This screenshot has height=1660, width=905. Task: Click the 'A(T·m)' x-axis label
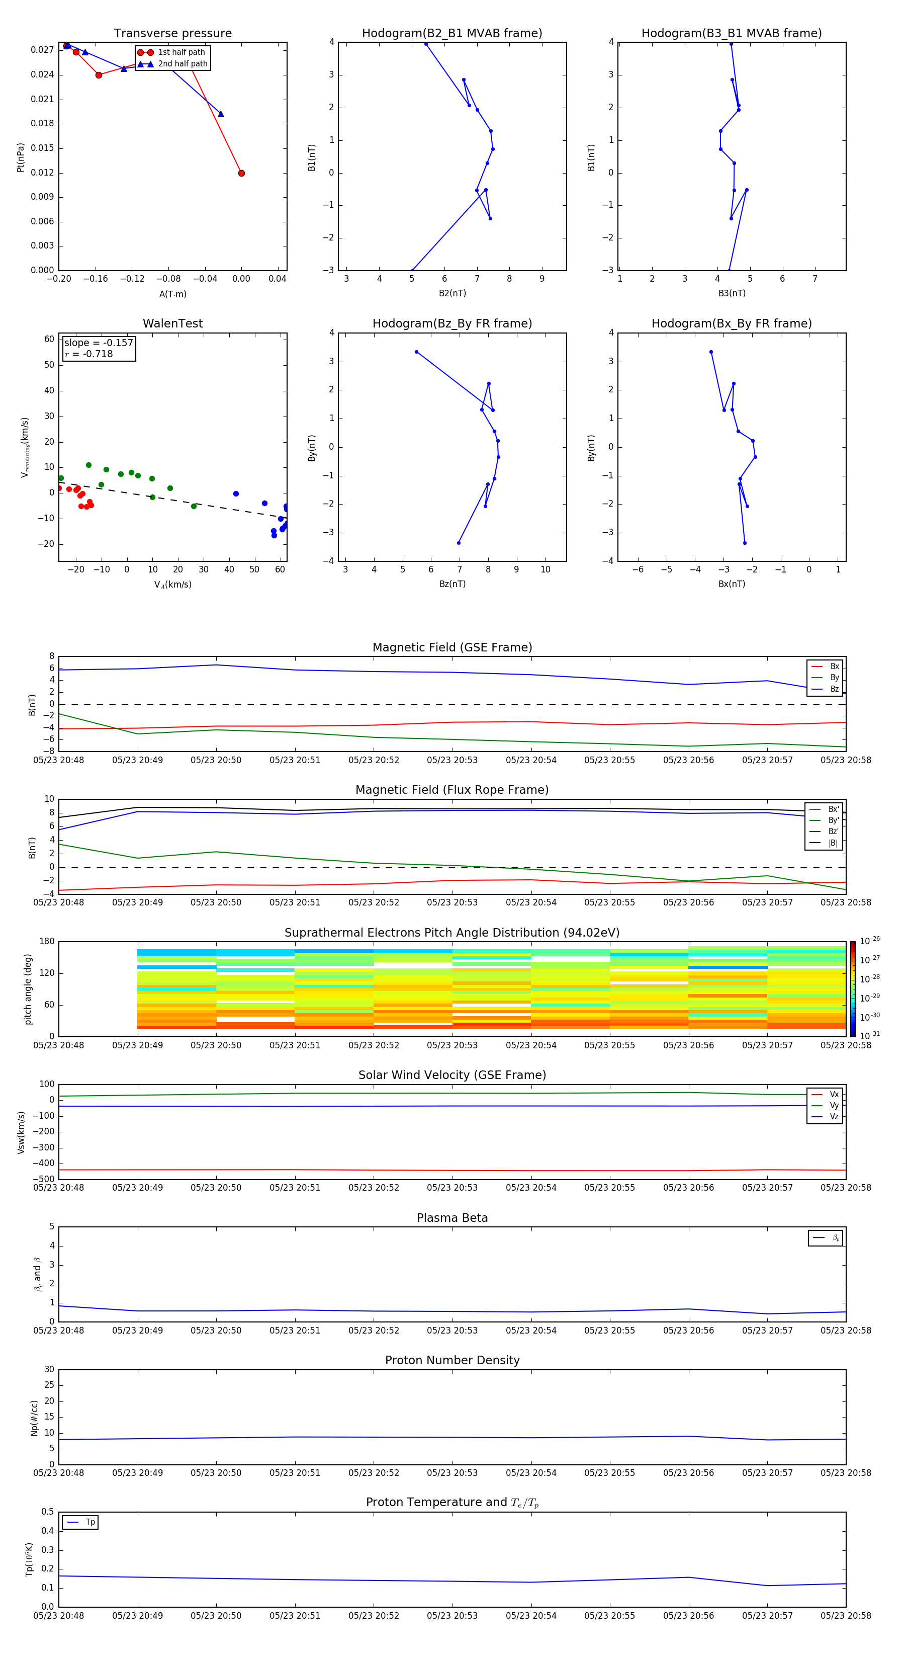pos(172,294)
